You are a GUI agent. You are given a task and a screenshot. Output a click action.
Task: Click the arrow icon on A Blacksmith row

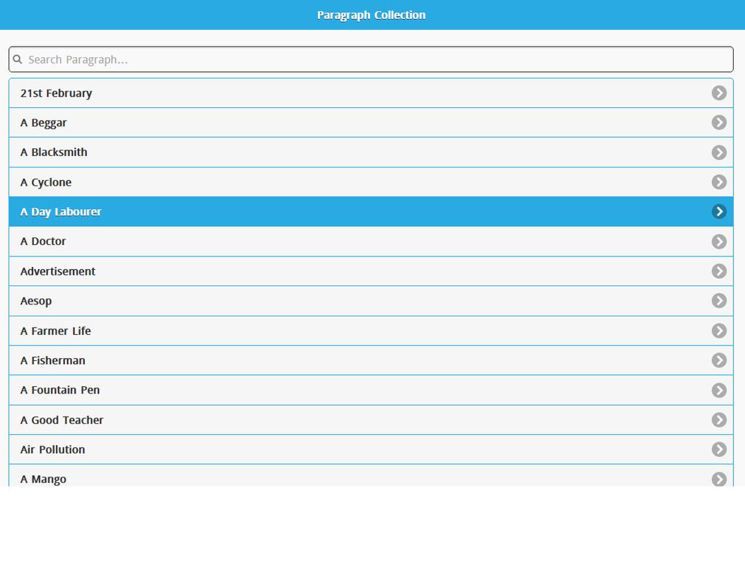(x=718, y=153)
